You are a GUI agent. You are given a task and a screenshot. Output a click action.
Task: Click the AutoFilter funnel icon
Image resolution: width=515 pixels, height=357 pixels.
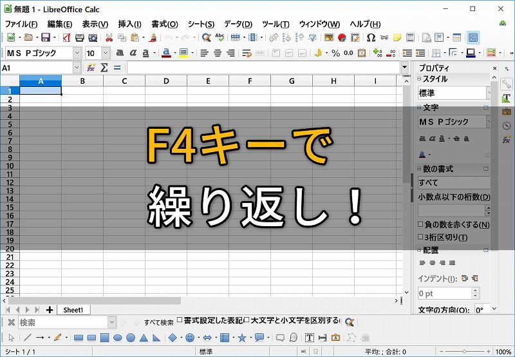point(312,38)
